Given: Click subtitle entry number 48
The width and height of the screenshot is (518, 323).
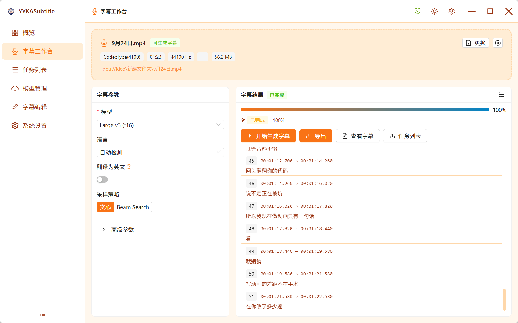Looking at the screenshot, I should click(x=251, y=229).
